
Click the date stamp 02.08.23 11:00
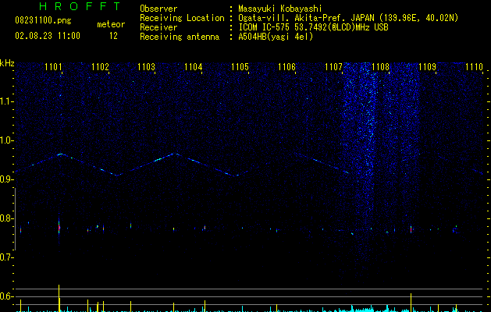tap(48, 36)
